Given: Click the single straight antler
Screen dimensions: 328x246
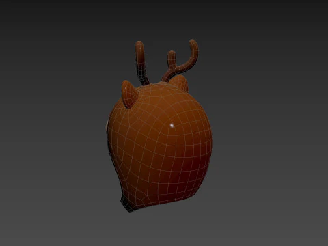Looking at the screenshot, I should [x=141, y=63].
